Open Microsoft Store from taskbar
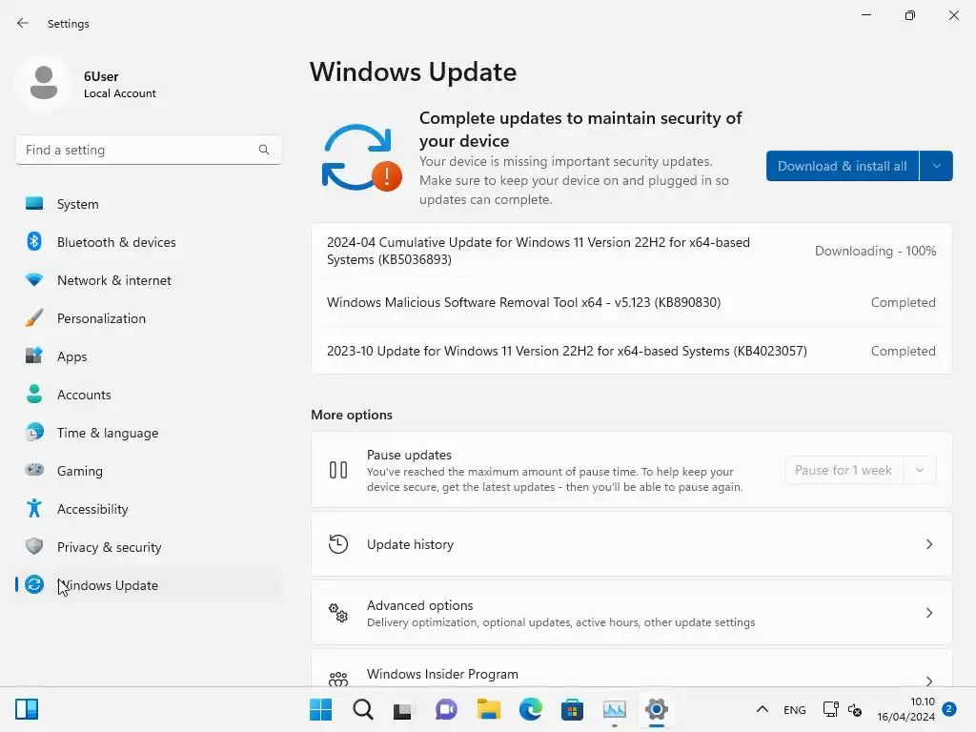976x732 pixels. click(x=572, y=709)
